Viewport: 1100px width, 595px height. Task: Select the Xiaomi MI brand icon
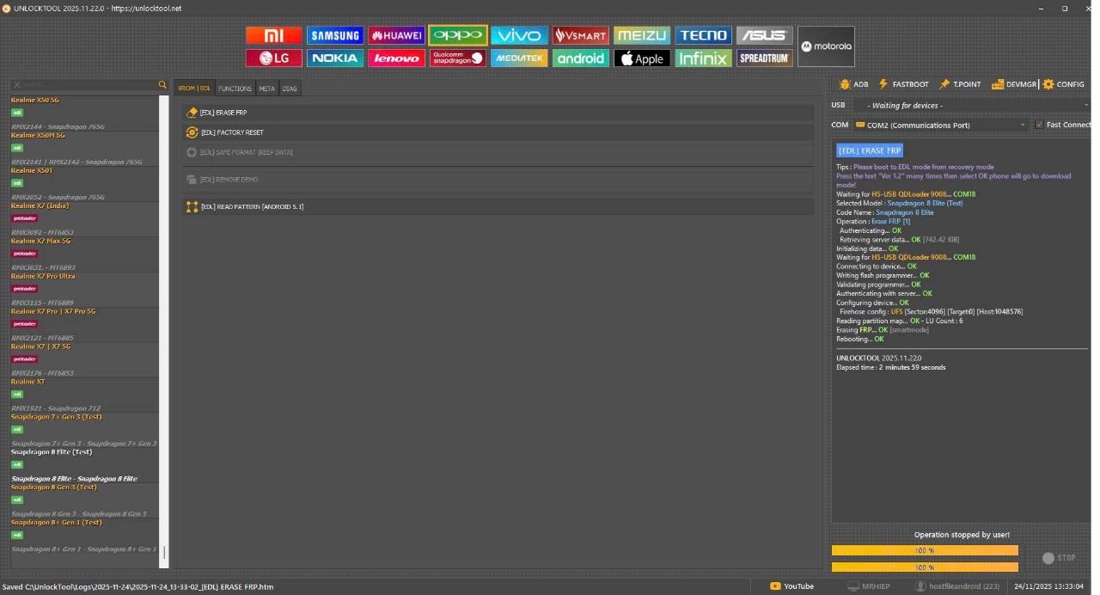click(x=273, y=35)
